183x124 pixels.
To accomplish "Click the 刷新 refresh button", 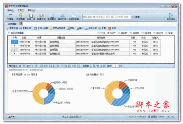I will (71, 28).
